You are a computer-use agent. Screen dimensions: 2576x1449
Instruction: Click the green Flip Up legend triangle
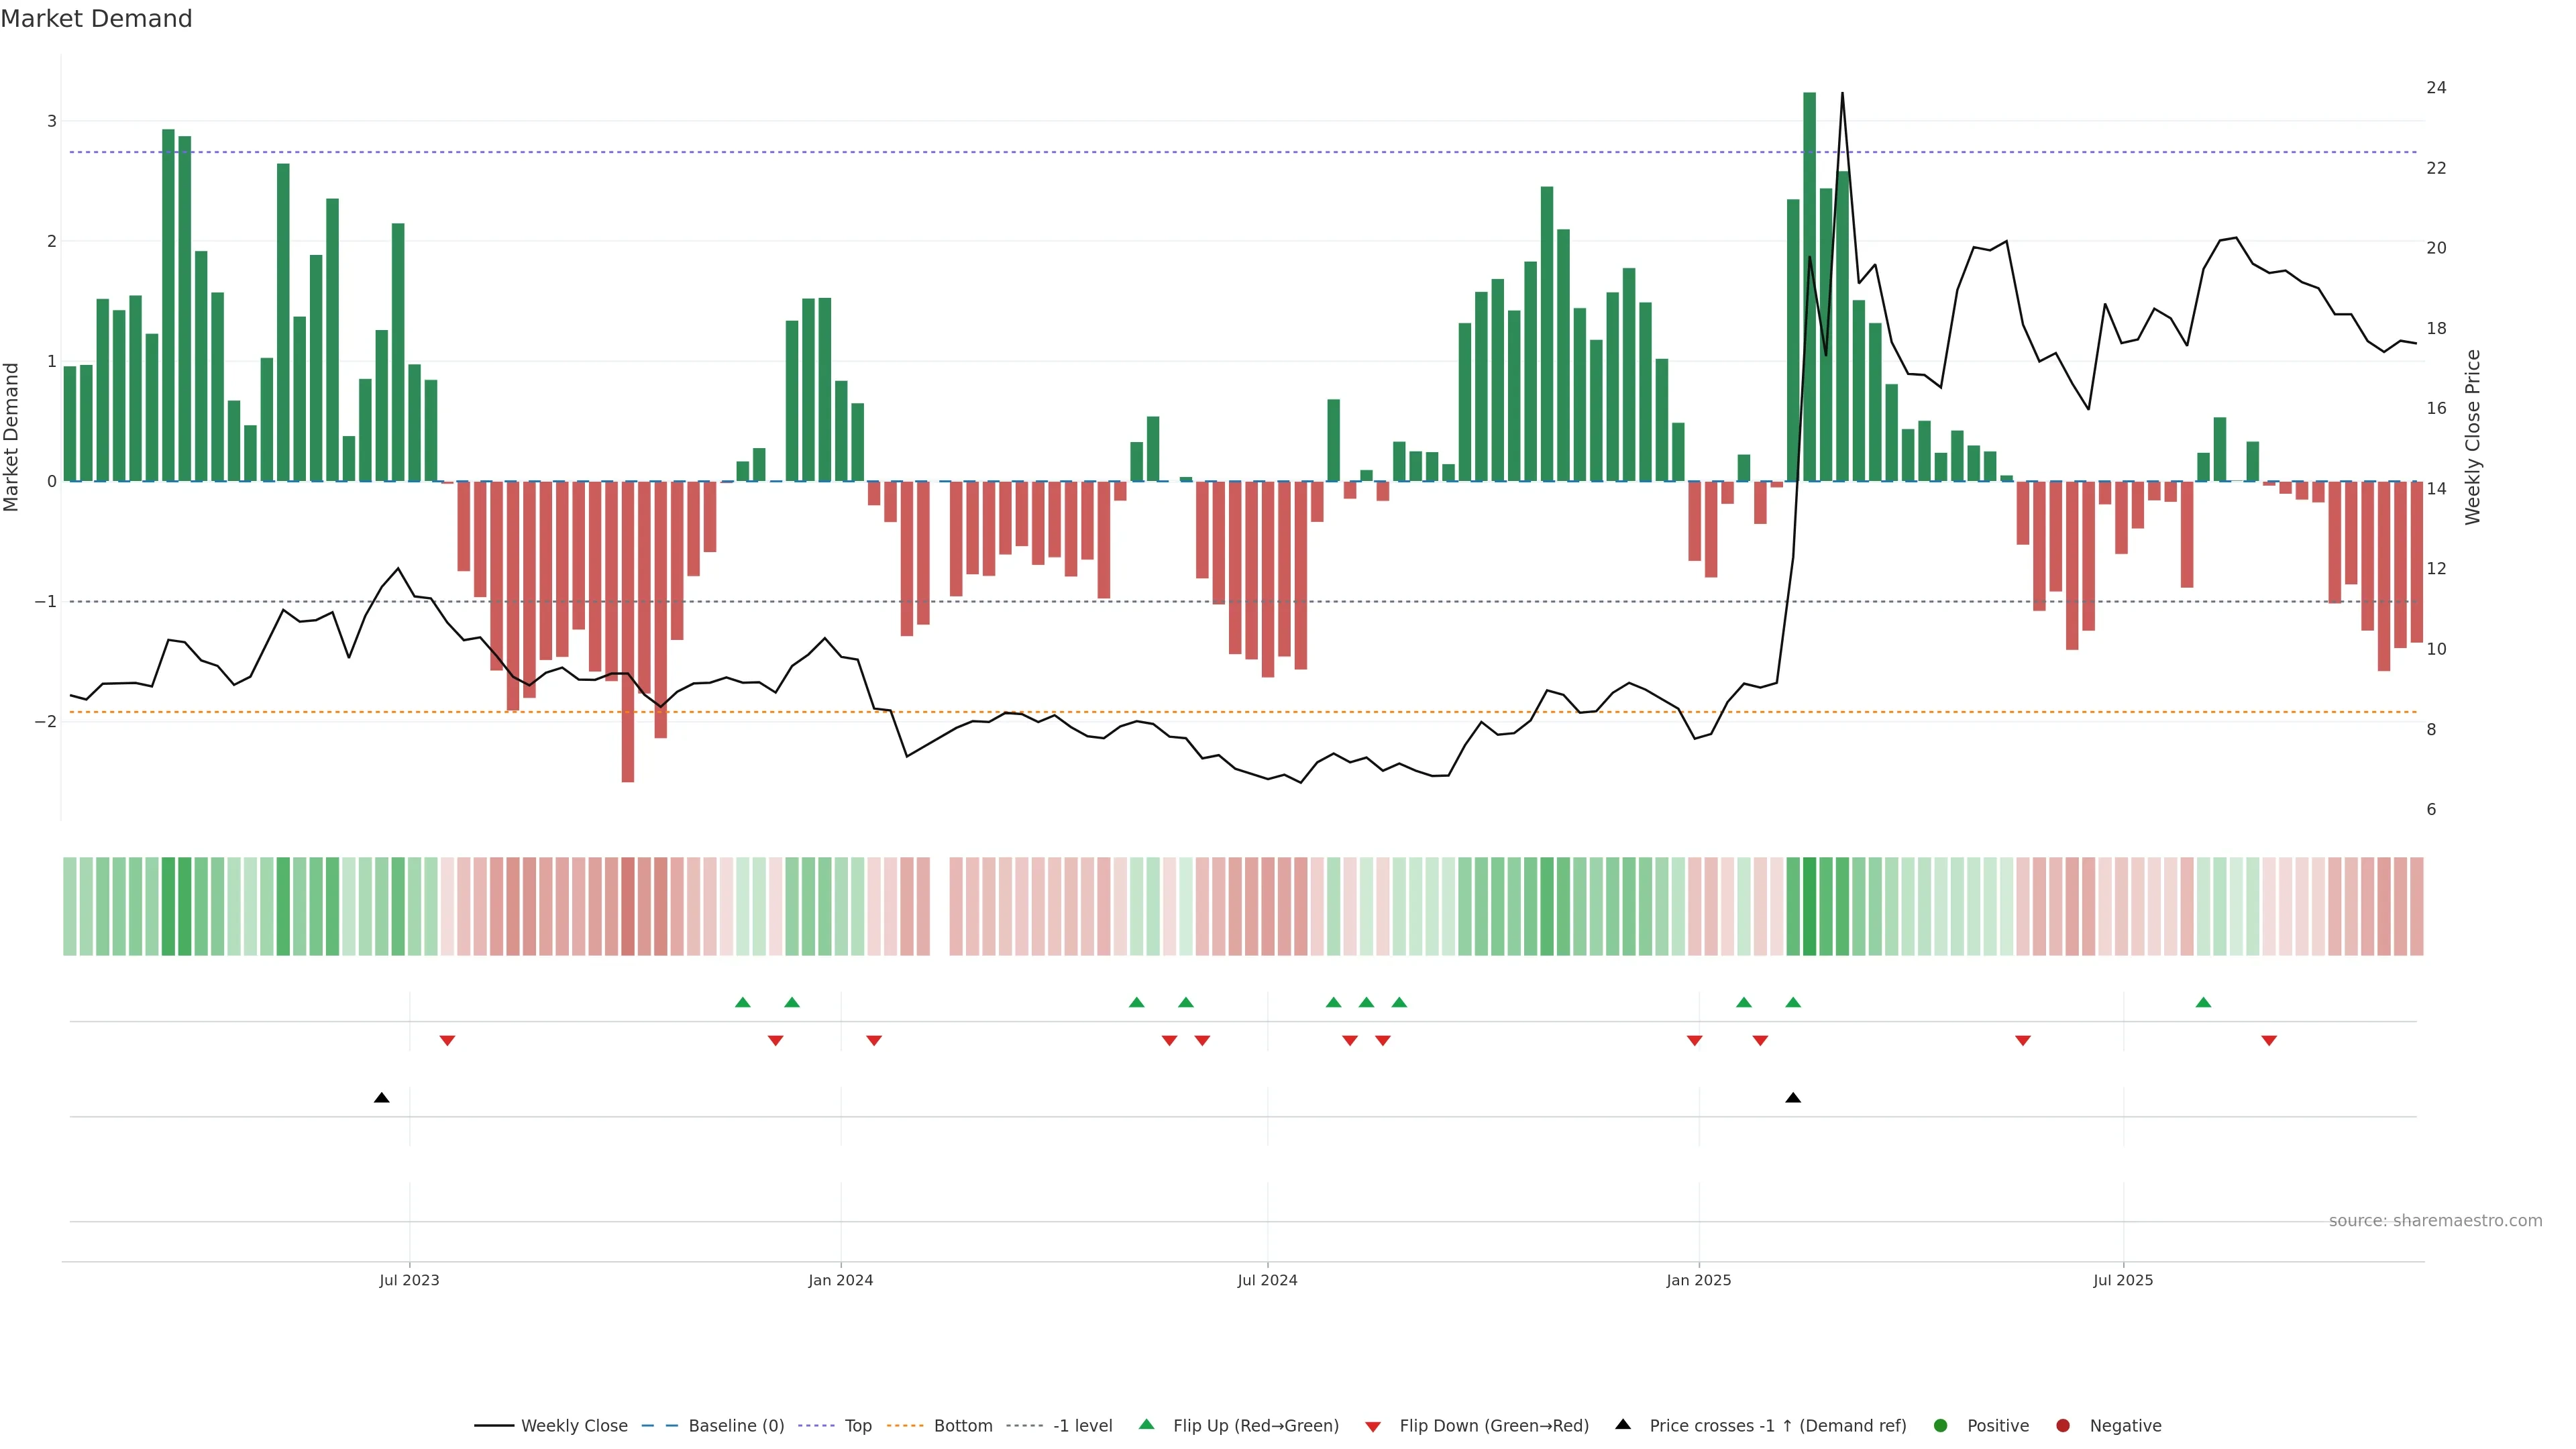(x=1147, y=1425)
